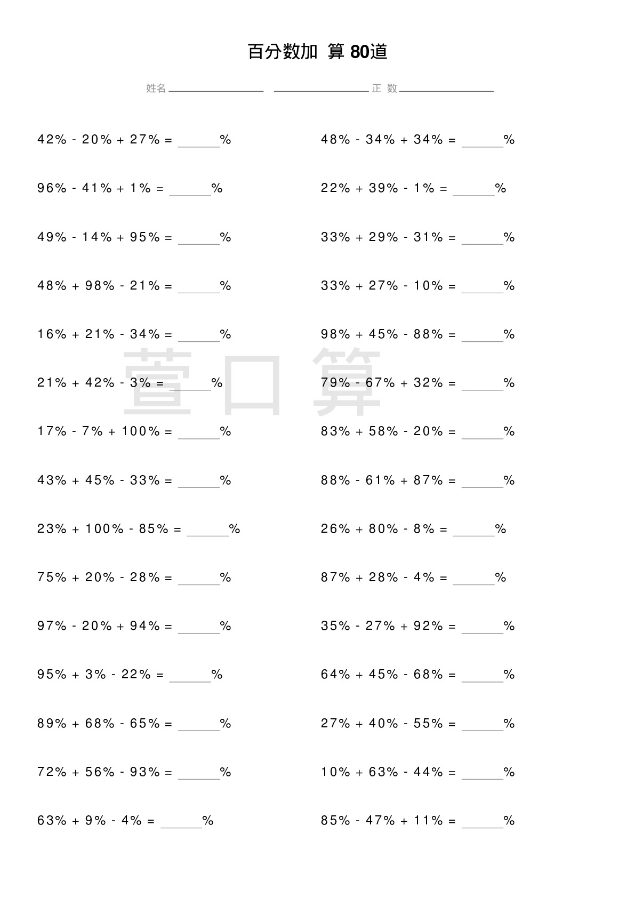Click answer blank for 42% - 20% + 27%
635x898 pixels.
click(199, 141)
